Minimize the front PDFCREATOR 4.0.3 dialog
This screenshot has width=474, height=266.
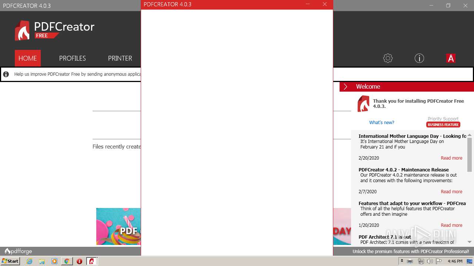click(308, 4)
